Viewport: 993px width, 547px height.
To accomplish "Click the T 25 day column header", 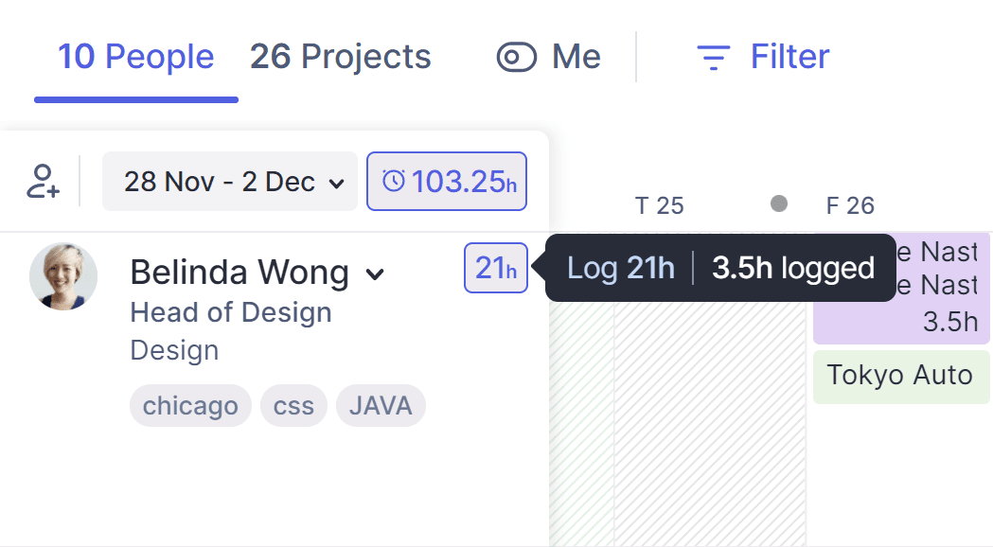I will [659, 205].
